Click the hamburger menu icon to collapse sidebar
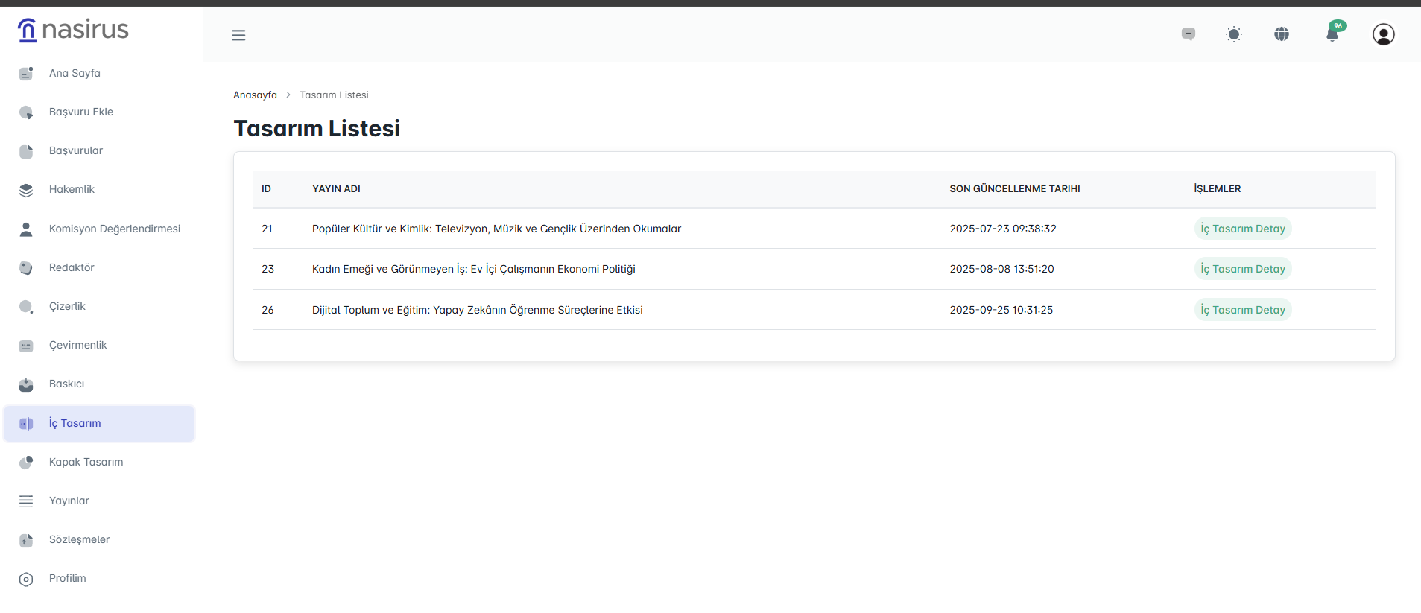 (x=238, y=35)
